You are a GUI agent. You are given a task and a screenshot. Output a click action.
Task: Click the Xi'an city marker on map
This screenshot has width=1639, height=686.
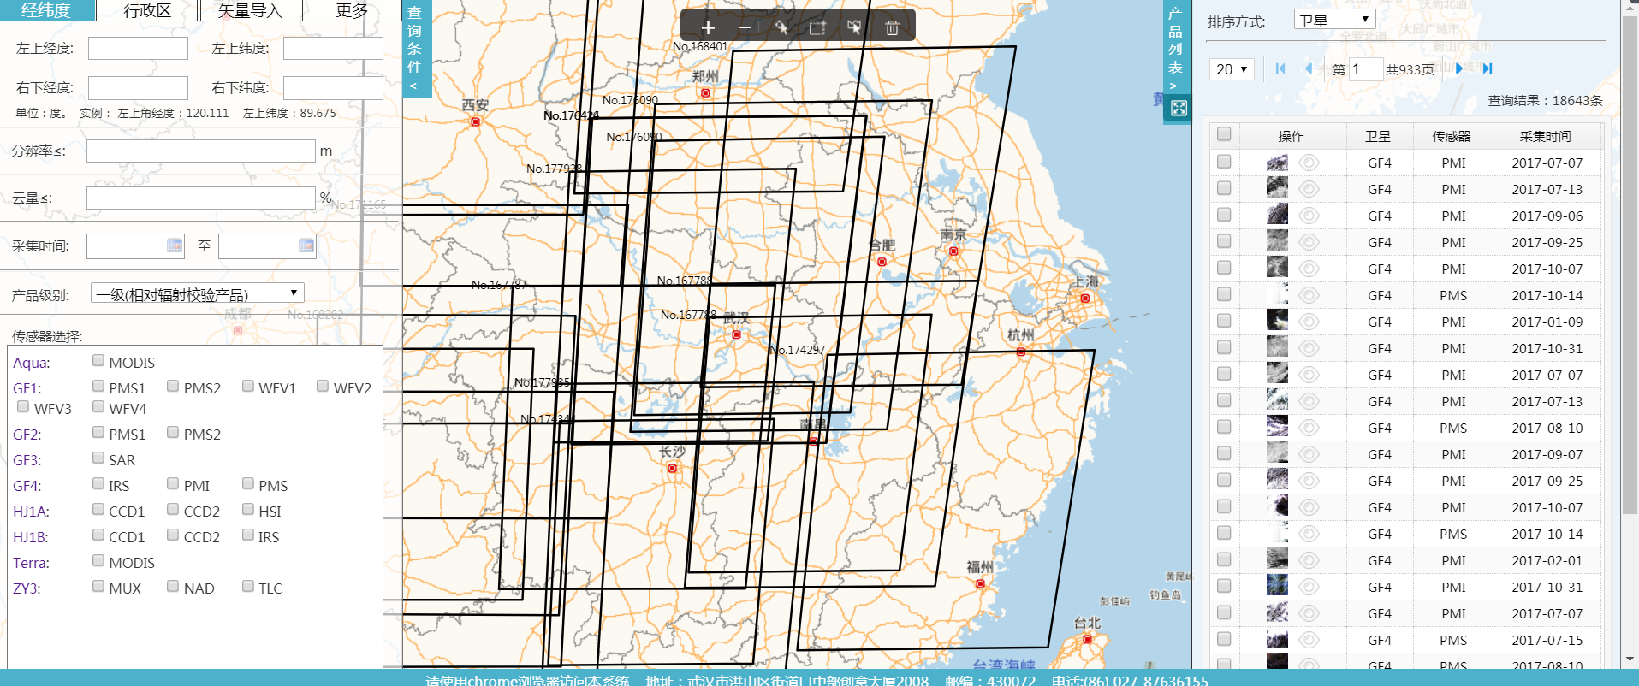[x=476, y=121]
